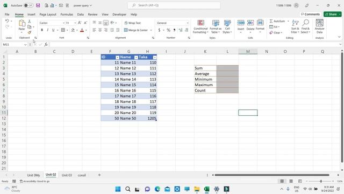The image size is (344, 194).
Task: Align text right icon
Action: (106, 30)
